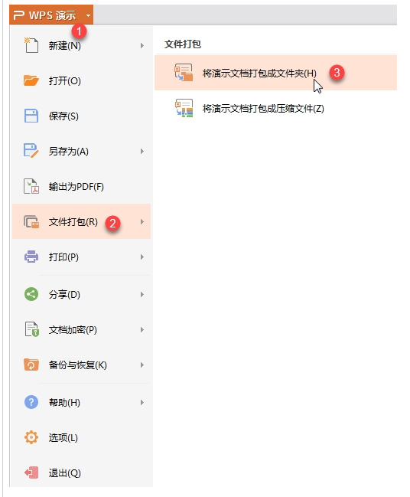
Task: Select the 另存为(A) menu entry
Action: 81,151
